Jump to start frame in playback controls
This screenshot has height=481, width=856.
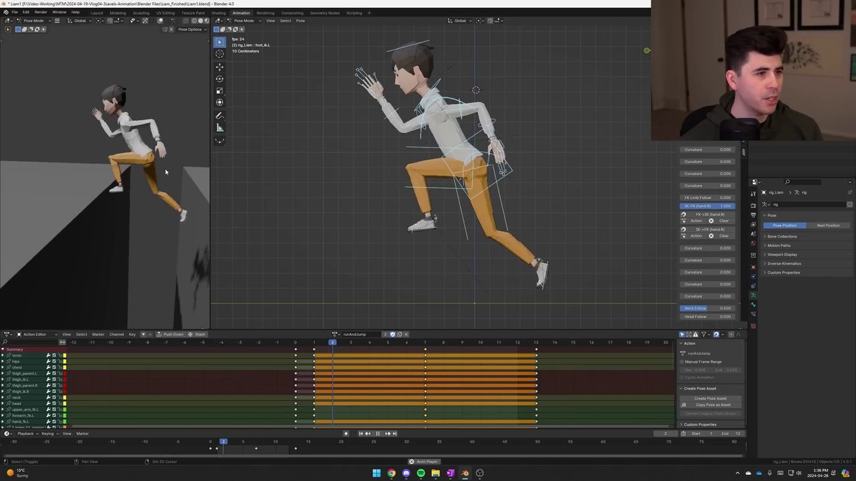coord(360,434)
